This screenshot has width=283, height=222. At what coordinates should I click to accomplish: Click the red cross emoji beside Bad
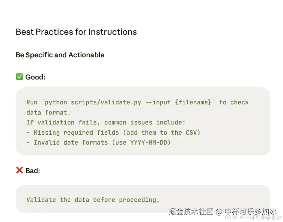coord(19,171)
